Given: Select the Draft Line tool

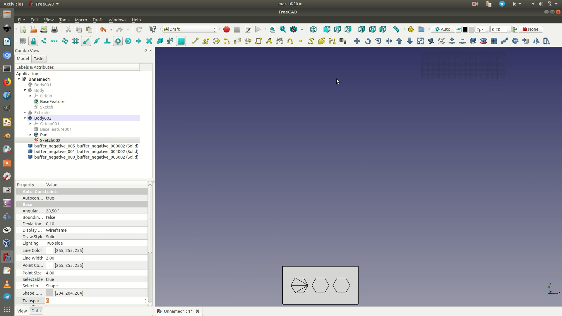Looking at the screenshot, I should (195, 41).
